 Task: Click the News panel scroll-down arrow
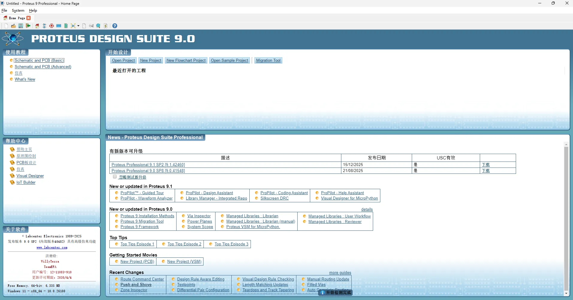tap(566, 293)
